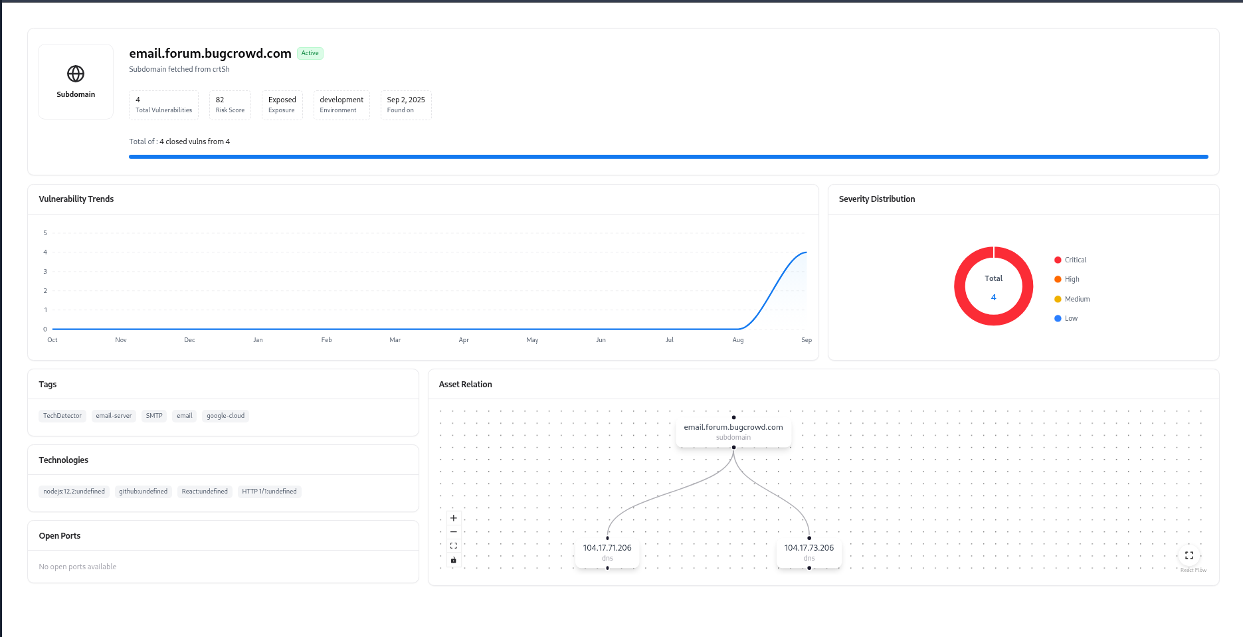Toggle the Critical severity legend entry
The image size is (1243, 637).
(x=1070, y=260)
